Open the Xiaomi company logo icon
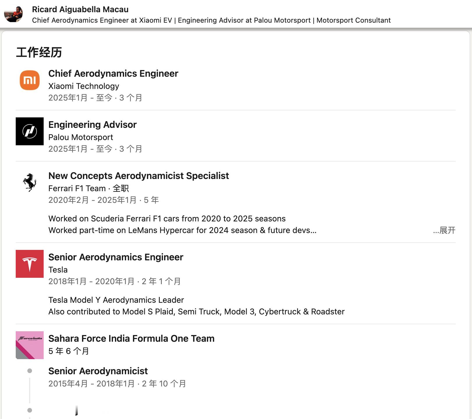This screenshot has width=472, height=419. click(x=30, y=80)
